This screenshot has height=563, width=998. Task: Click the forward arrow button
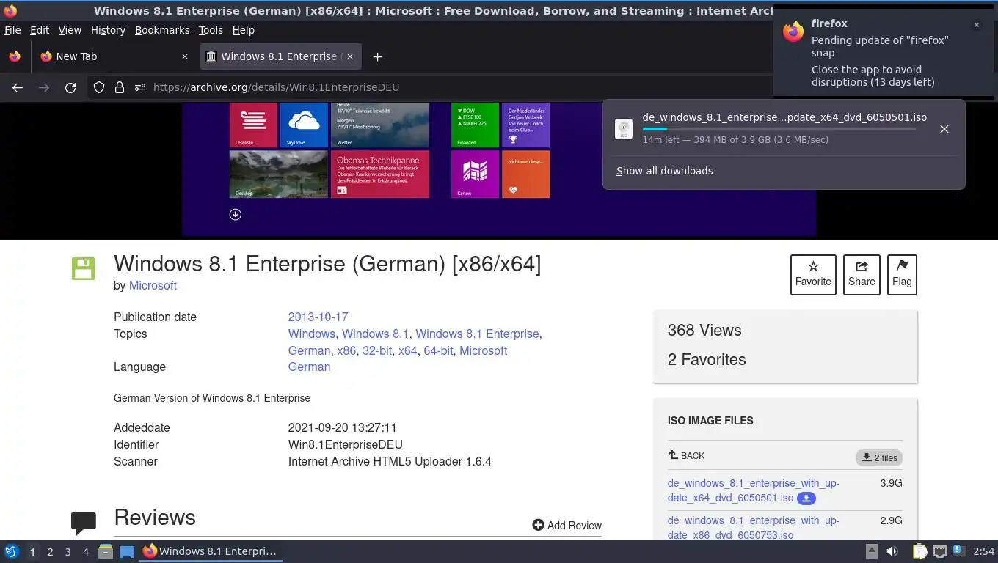44,87
